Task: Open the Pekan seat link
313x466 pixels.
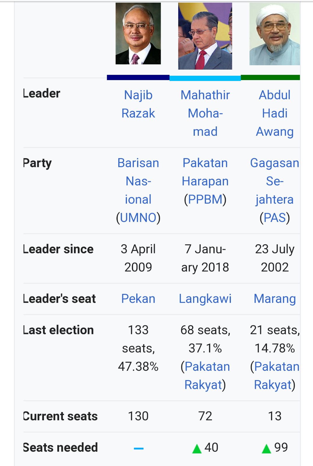Action: click(x=138, y=299)
